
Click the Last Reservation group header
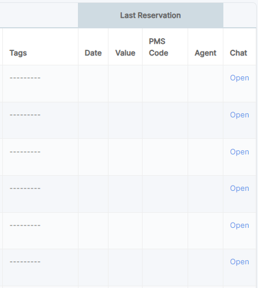[151, 16]
